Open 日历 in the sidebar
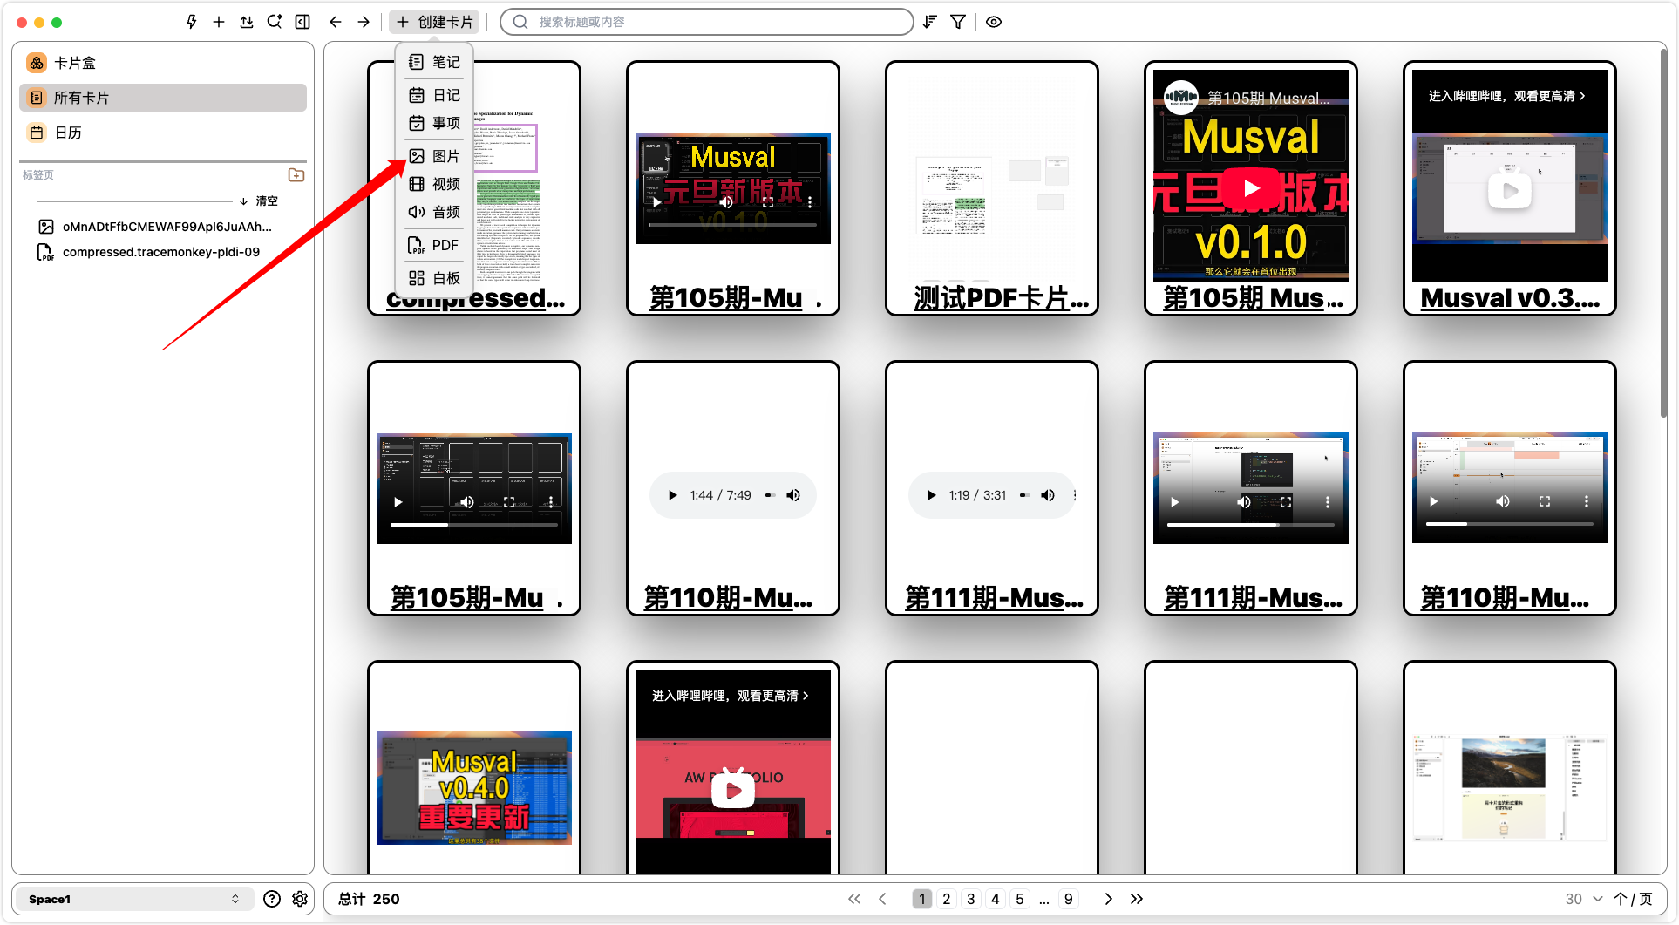 [163, 133]
